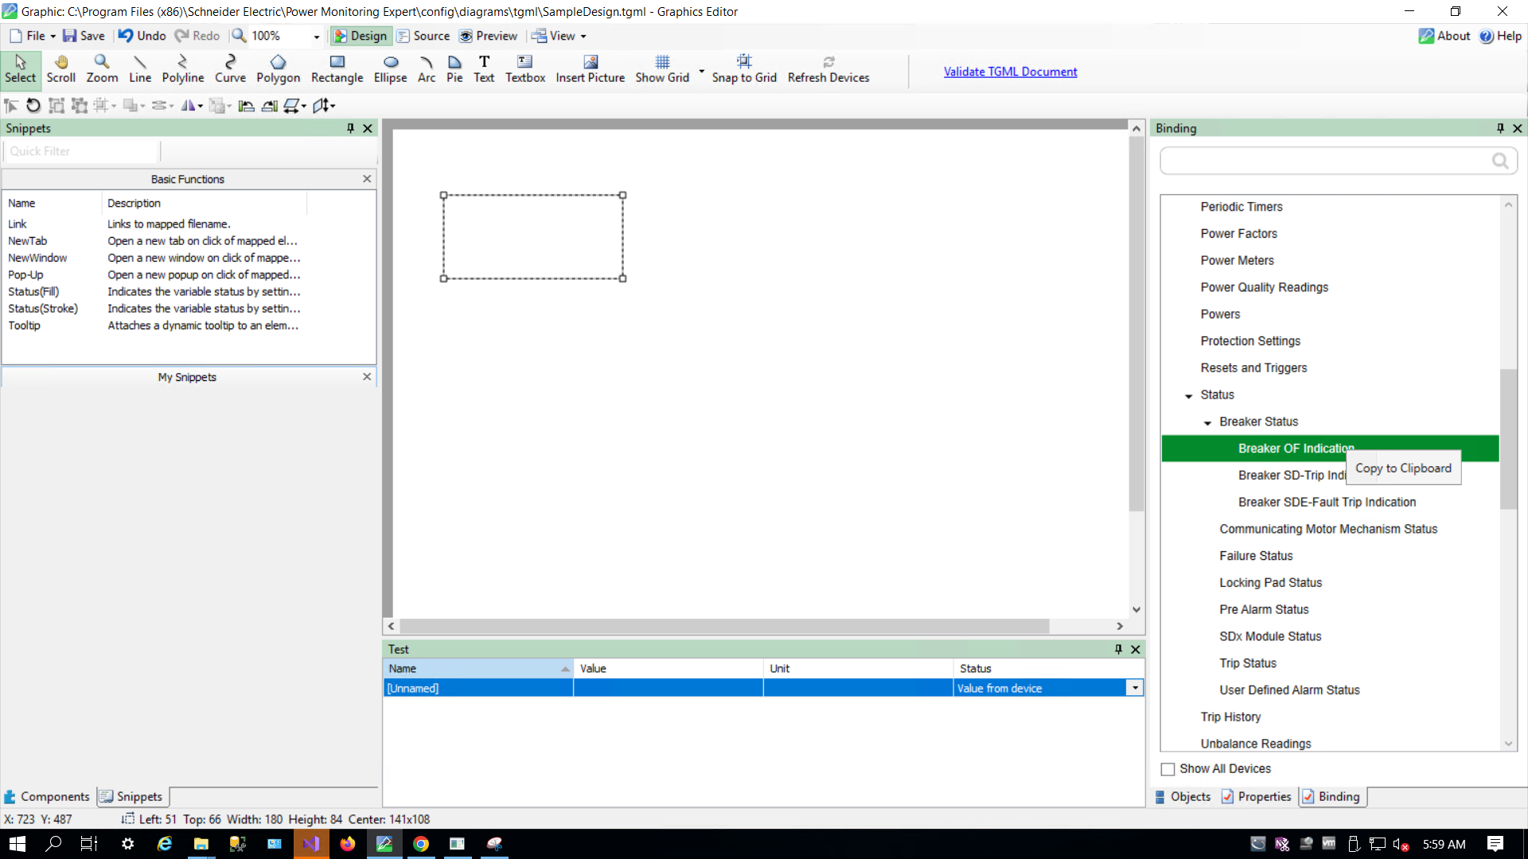Pin the Binding panel
Screen dimensions: 1528x859
tap(1500, 128)
